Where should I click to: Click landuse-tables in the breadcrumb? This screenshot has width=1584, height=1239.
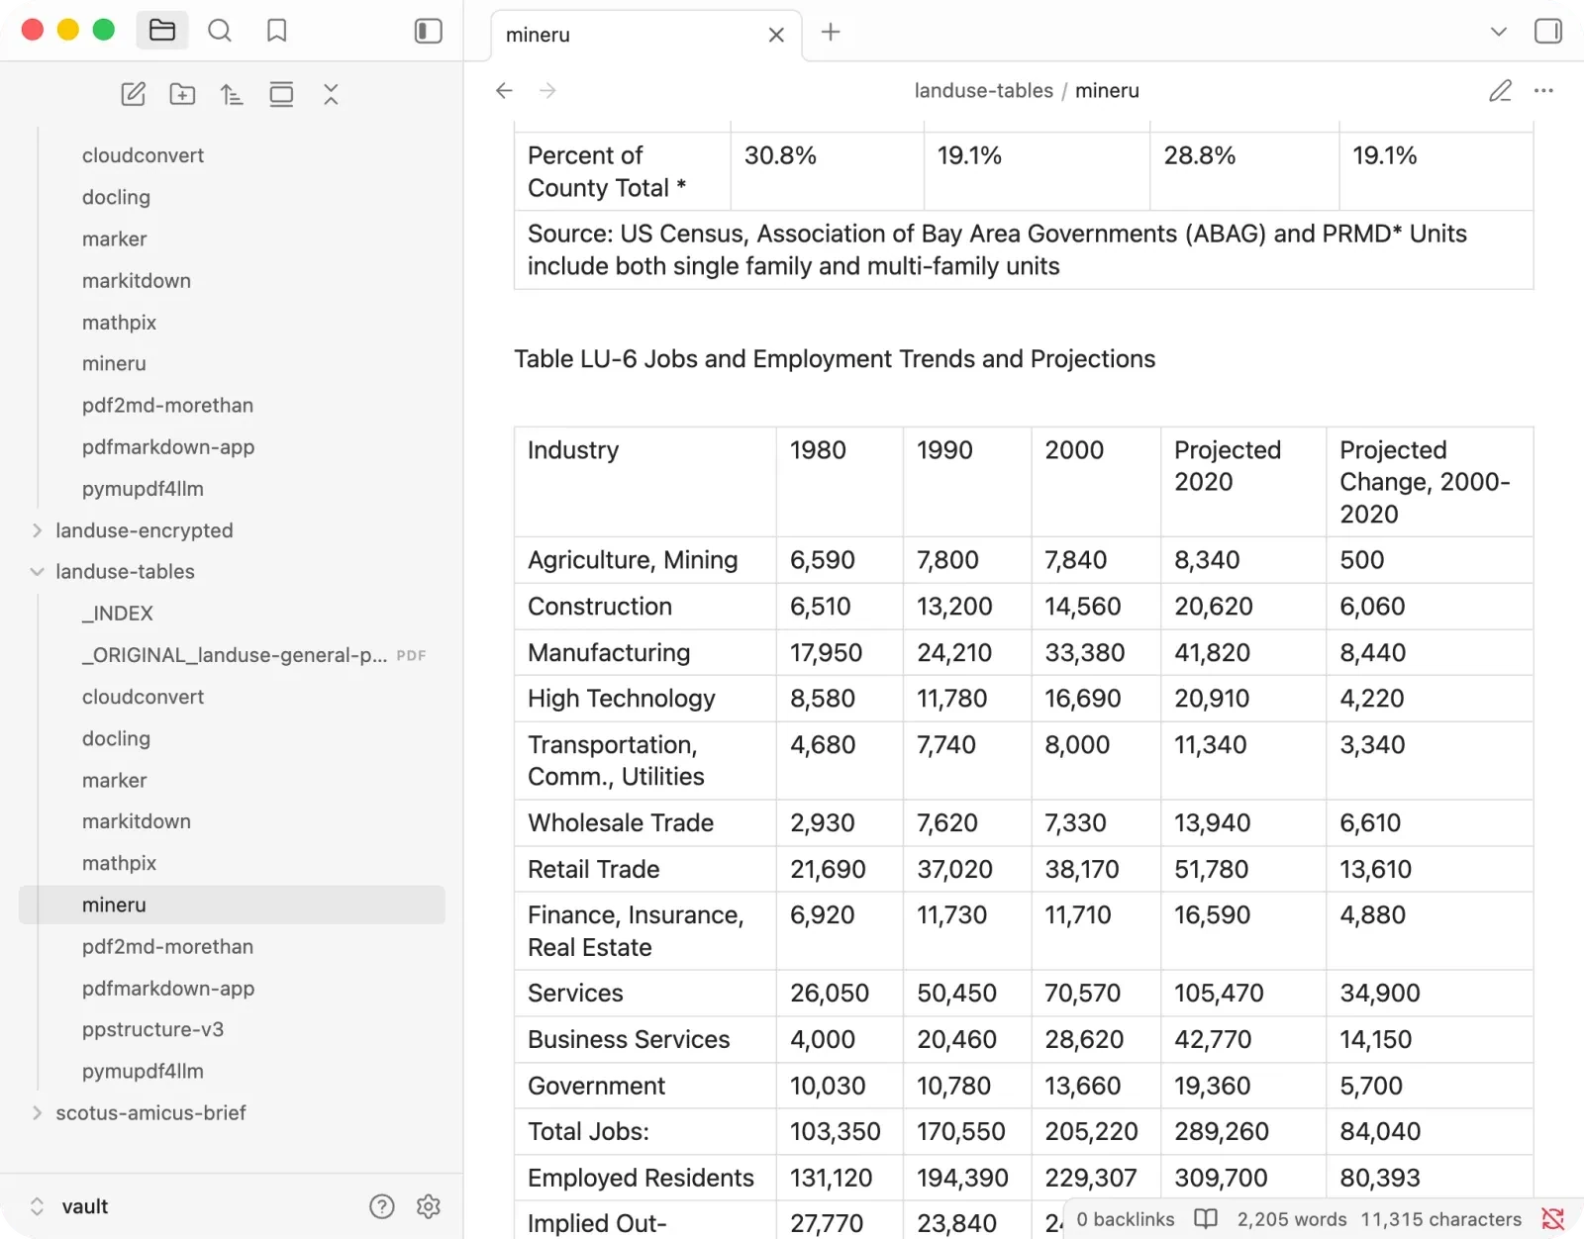click(983, 91)
